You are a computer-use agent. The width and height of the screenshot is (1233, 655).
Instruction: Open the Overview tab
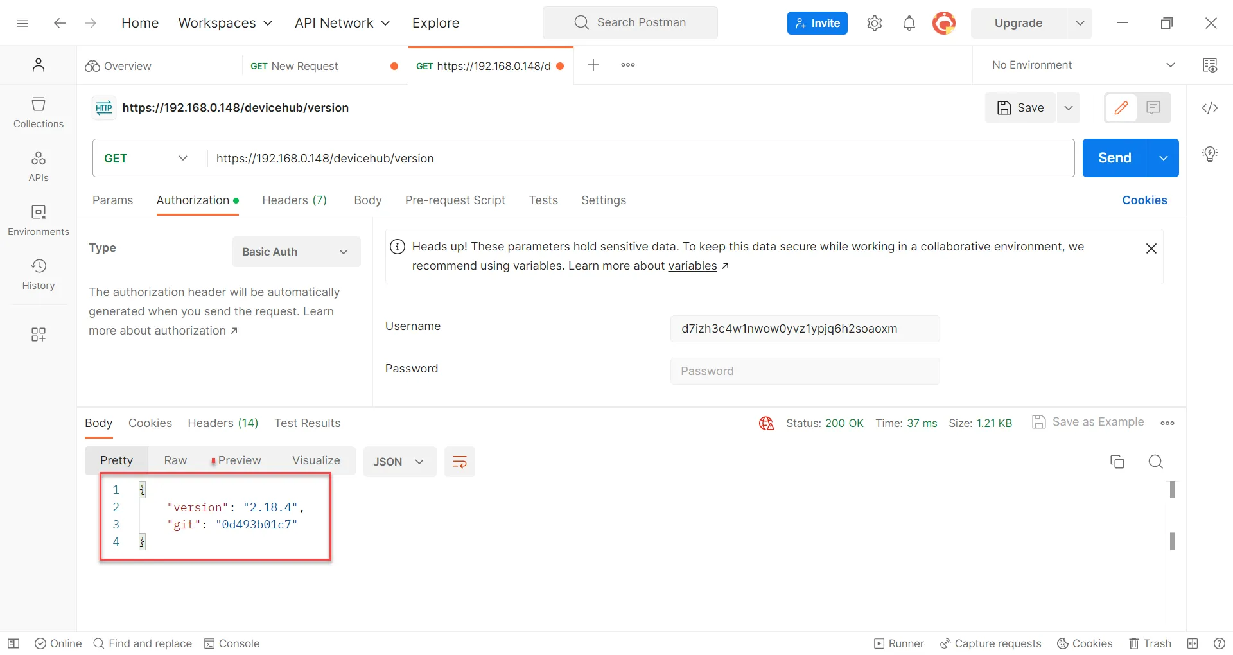[119, 66]
